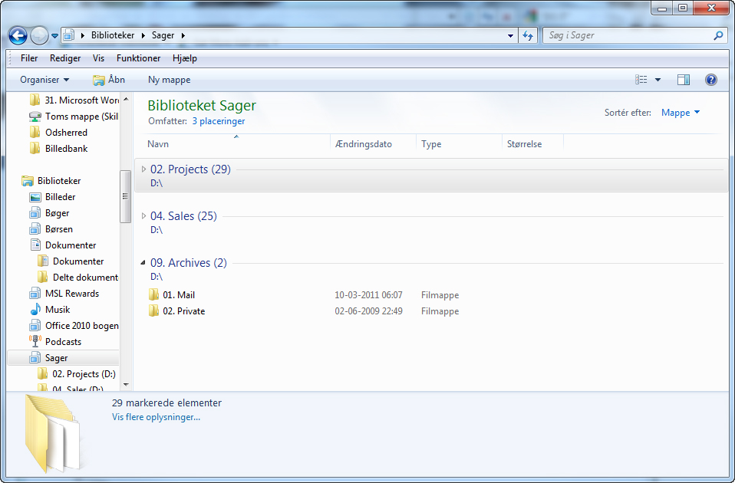Click the 3 placeringer link

coord(219,121)
